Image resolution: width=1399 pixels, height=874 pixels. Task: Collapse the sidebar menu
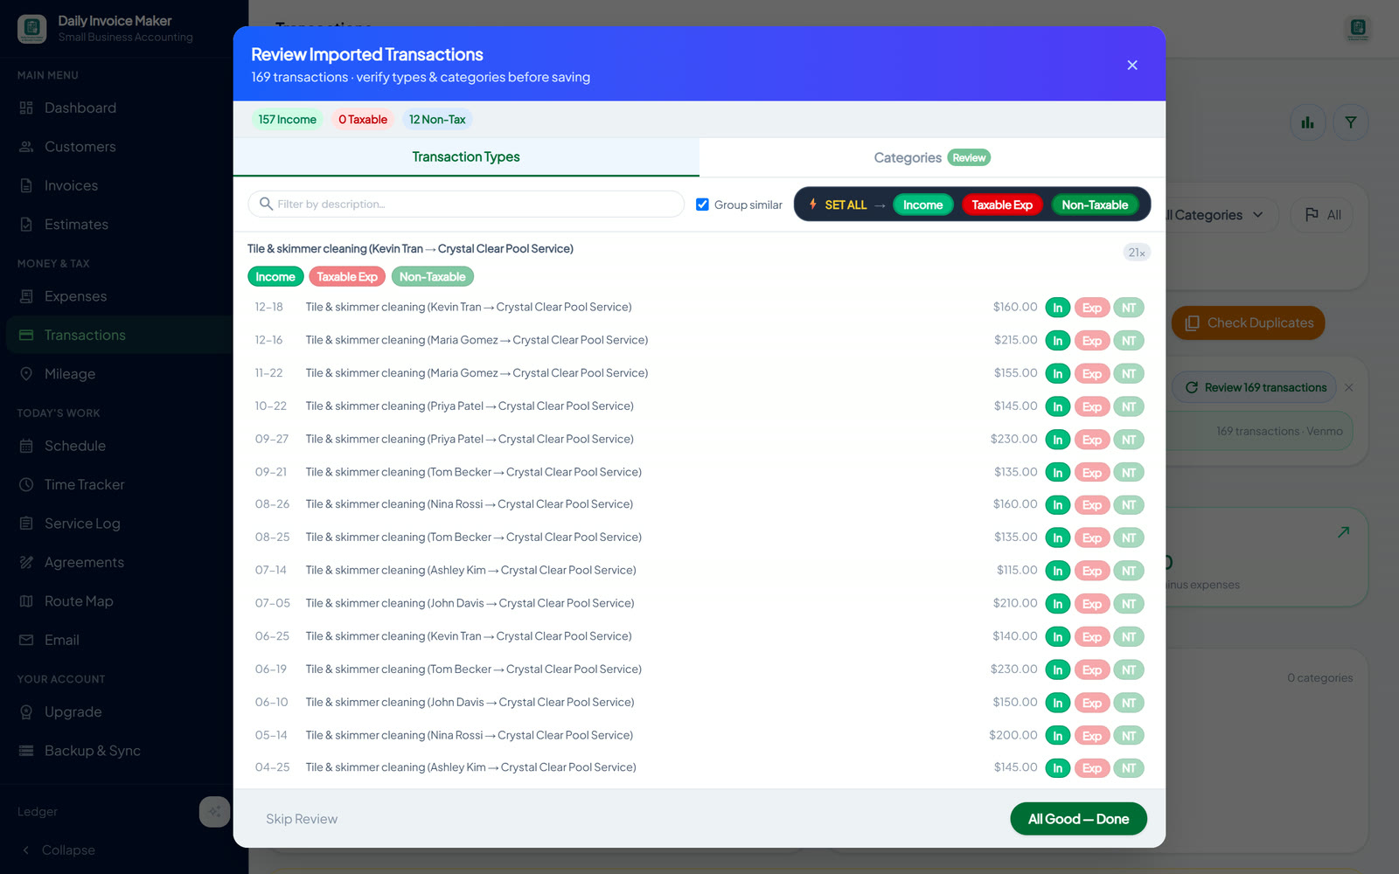click(59, 850)
